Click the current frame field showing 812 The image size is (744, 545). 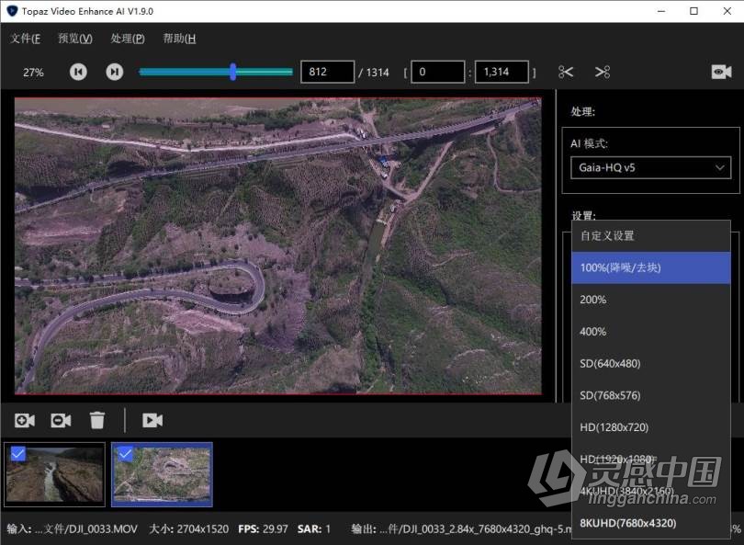pyautogui.click(x=327, y=72)
